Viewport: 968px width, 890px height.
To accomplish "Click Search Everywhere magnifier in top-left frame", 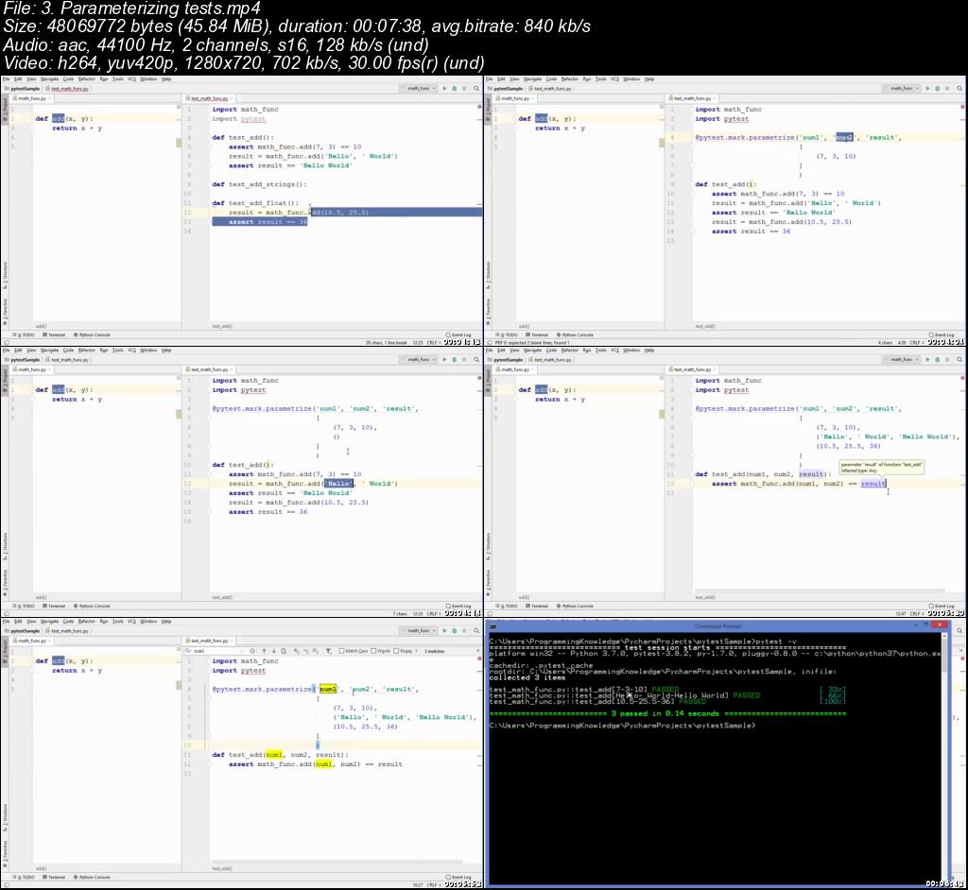I will coord(476,88).
